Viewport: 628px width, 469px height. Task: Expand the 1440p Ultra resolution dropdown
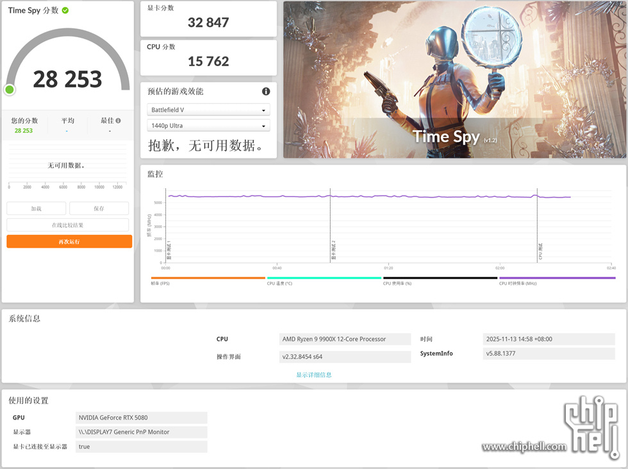coord(208,126)
